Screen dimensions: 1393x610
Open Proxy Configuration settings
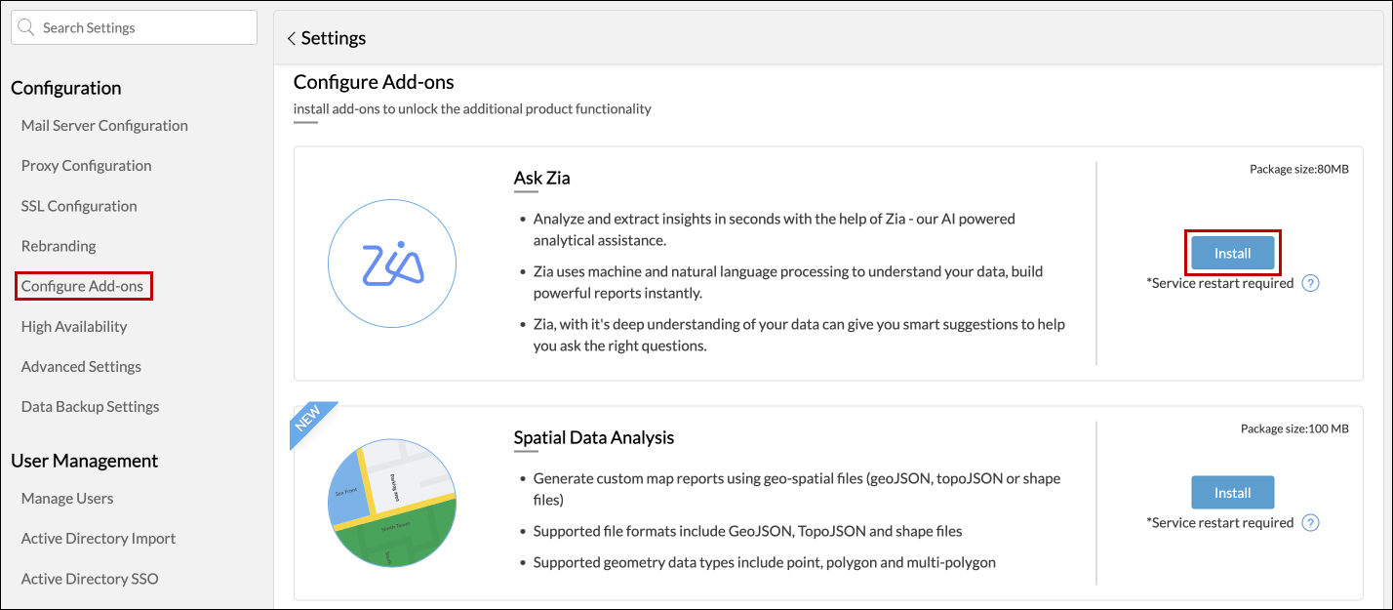pos(86,166)
